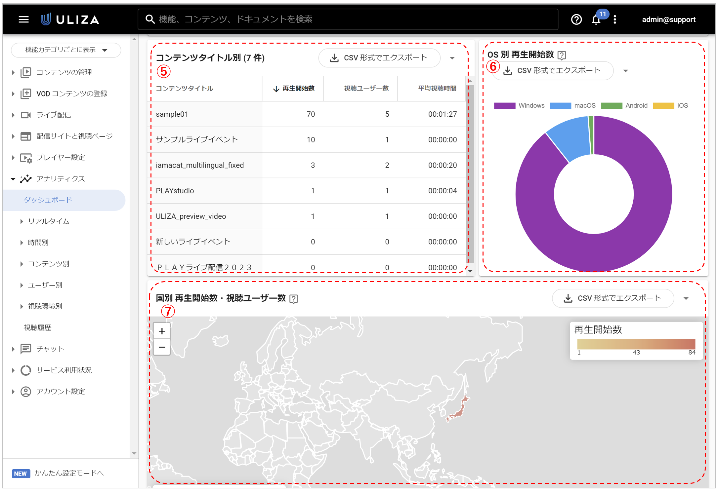Expand 時間別 submenu arrow

click(21, 243)
